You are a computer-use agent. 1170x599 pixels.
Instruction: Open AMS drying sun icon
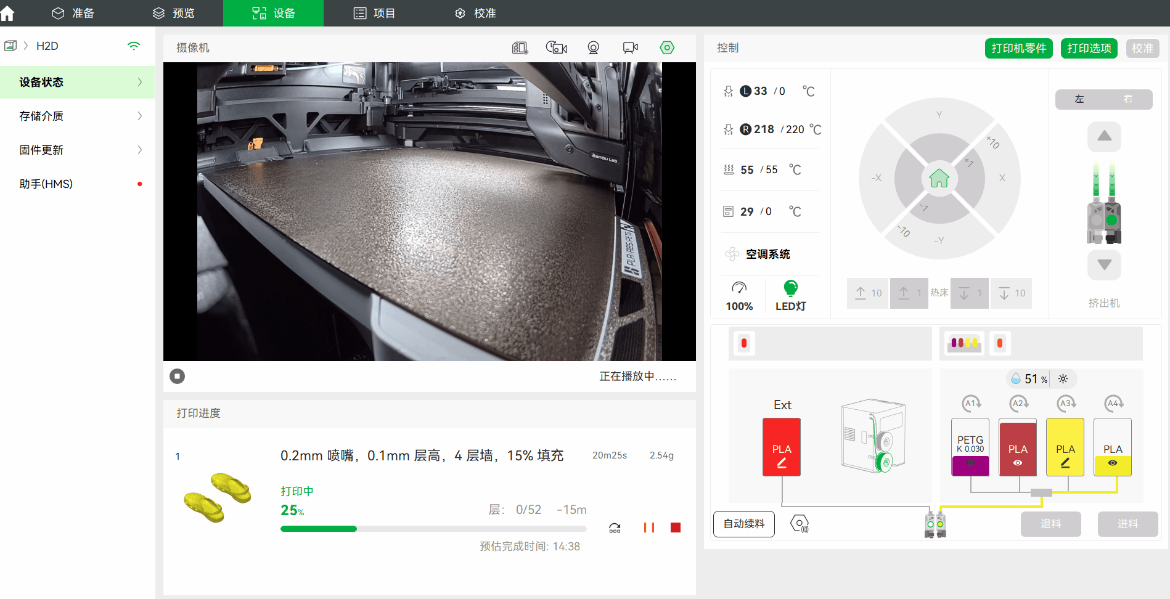tap(1063, 379)
